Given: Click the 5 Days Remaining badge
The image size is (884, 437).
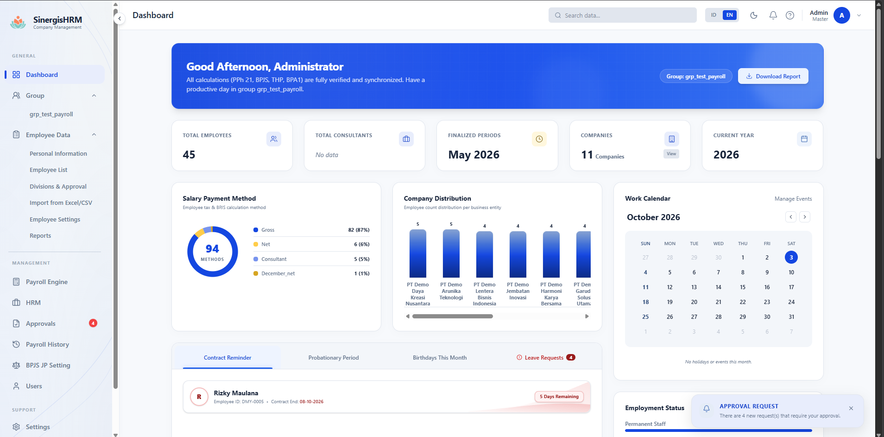Looking at the screenshot, I should click(x=559, y=397).
